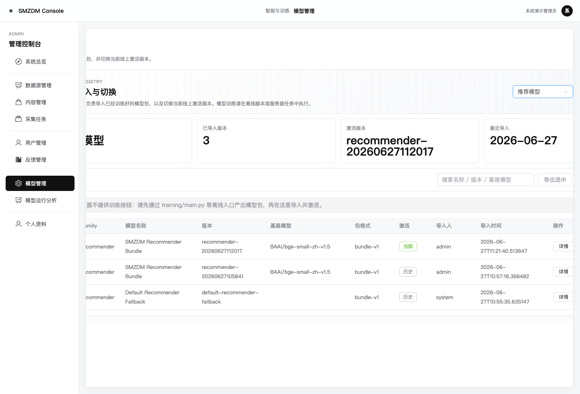Switch to 智能与训练 top tab

277,11
